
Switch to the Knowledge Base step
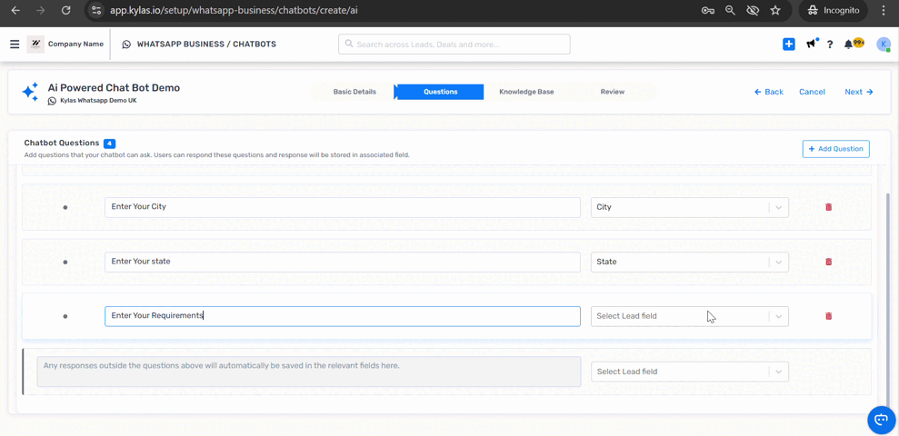pos(526,92)
